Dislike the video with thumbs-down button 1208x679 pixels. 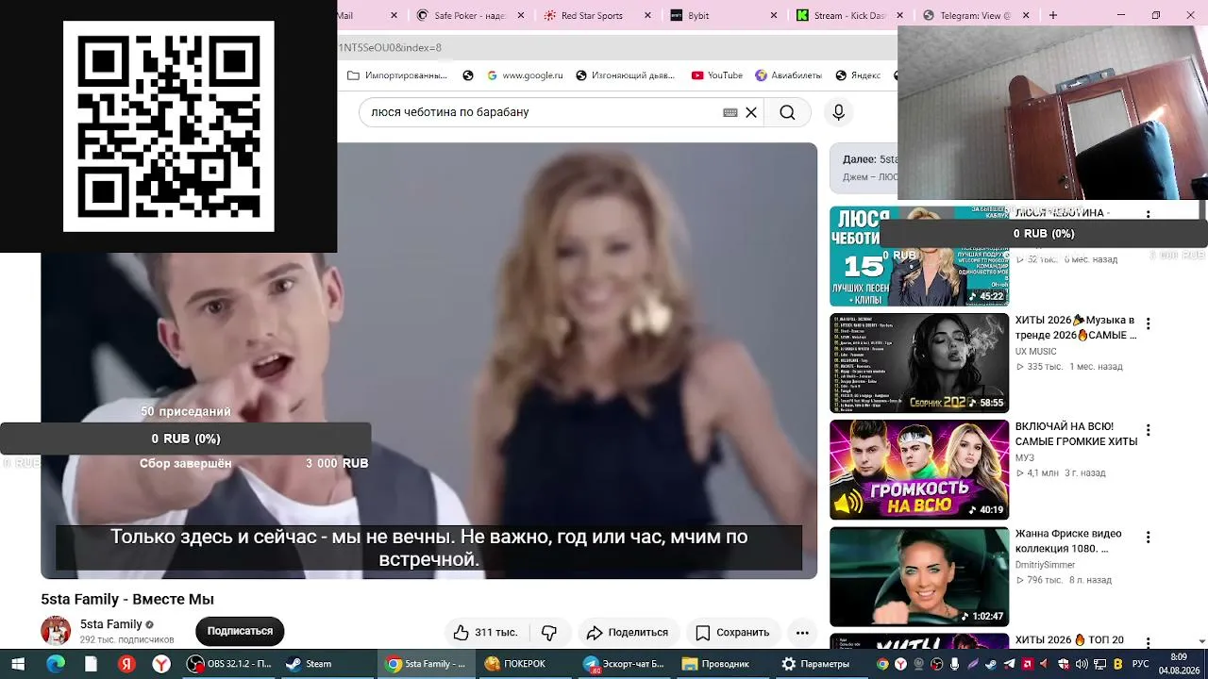[549, 632]
